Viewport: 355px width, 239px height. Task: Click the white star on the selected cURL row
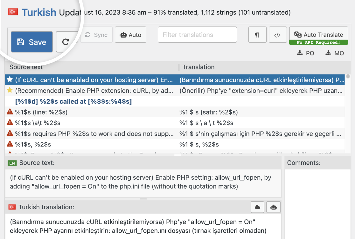(x=10, y=80)
